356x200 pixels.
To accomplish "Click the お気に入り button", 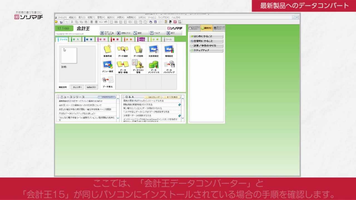I will 124,33.
